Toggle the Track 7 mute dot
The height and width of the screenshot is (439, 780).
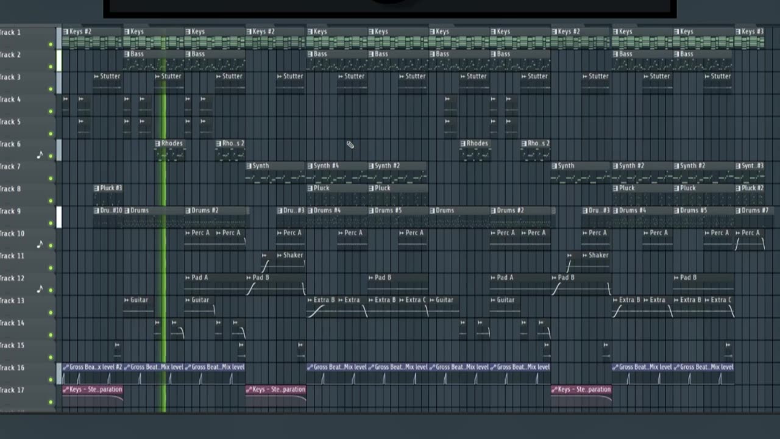[51, 179]
